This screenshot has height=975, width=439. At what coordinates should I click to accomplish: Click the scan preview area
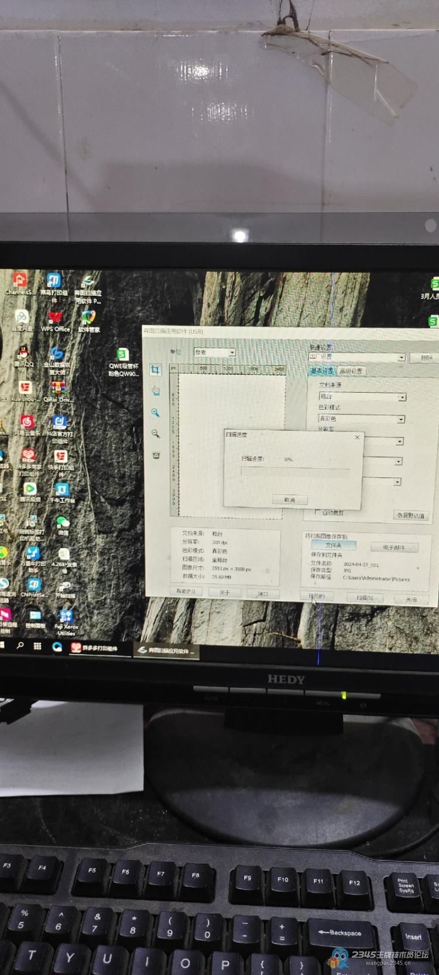232,445
